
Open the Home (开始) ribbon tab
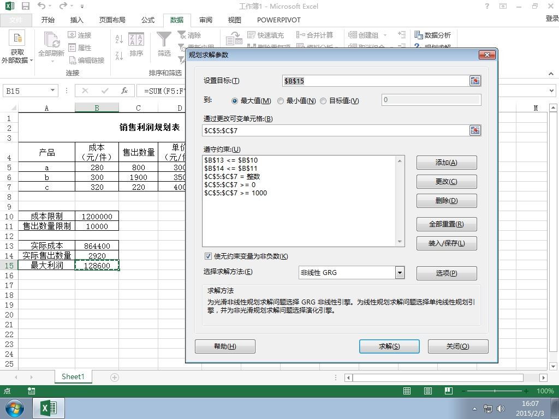coord(48,20)
